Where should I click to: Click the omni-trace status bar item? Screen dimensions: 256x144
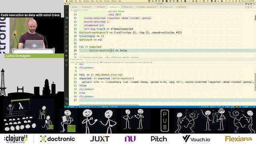[114, 107]
